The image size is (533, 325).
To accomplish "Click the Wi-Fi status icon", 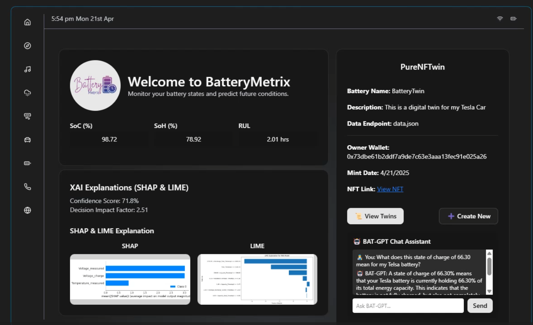I will (x=500, y=19).
